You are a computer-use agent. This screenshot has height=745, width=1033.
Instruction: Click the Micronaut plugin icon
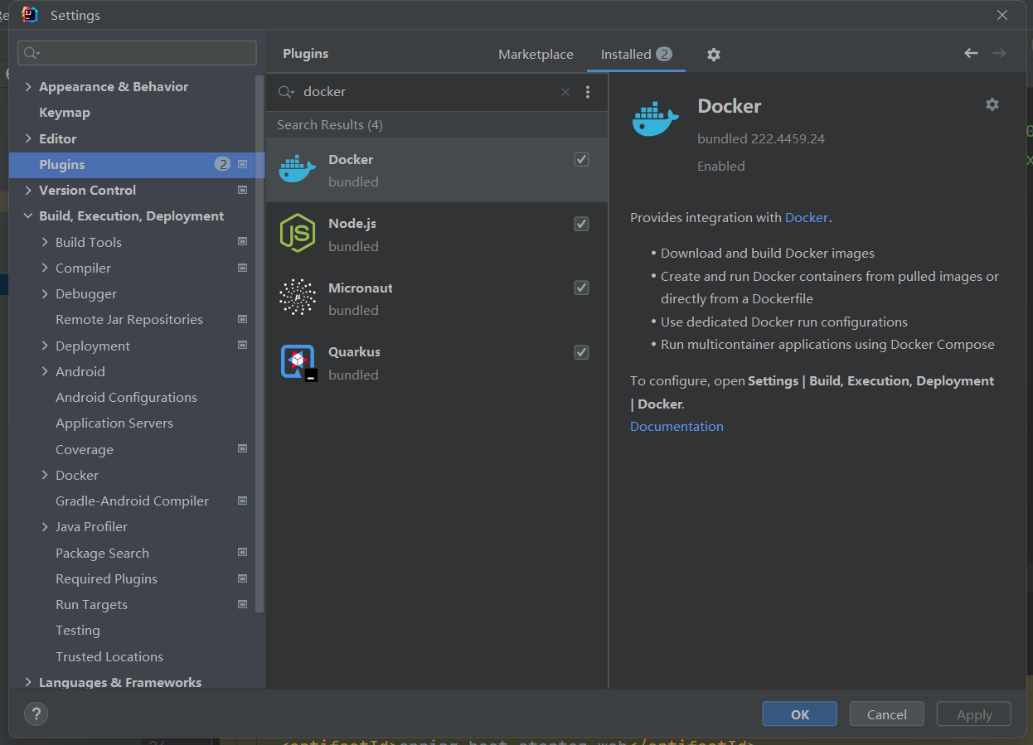[298, 297]
